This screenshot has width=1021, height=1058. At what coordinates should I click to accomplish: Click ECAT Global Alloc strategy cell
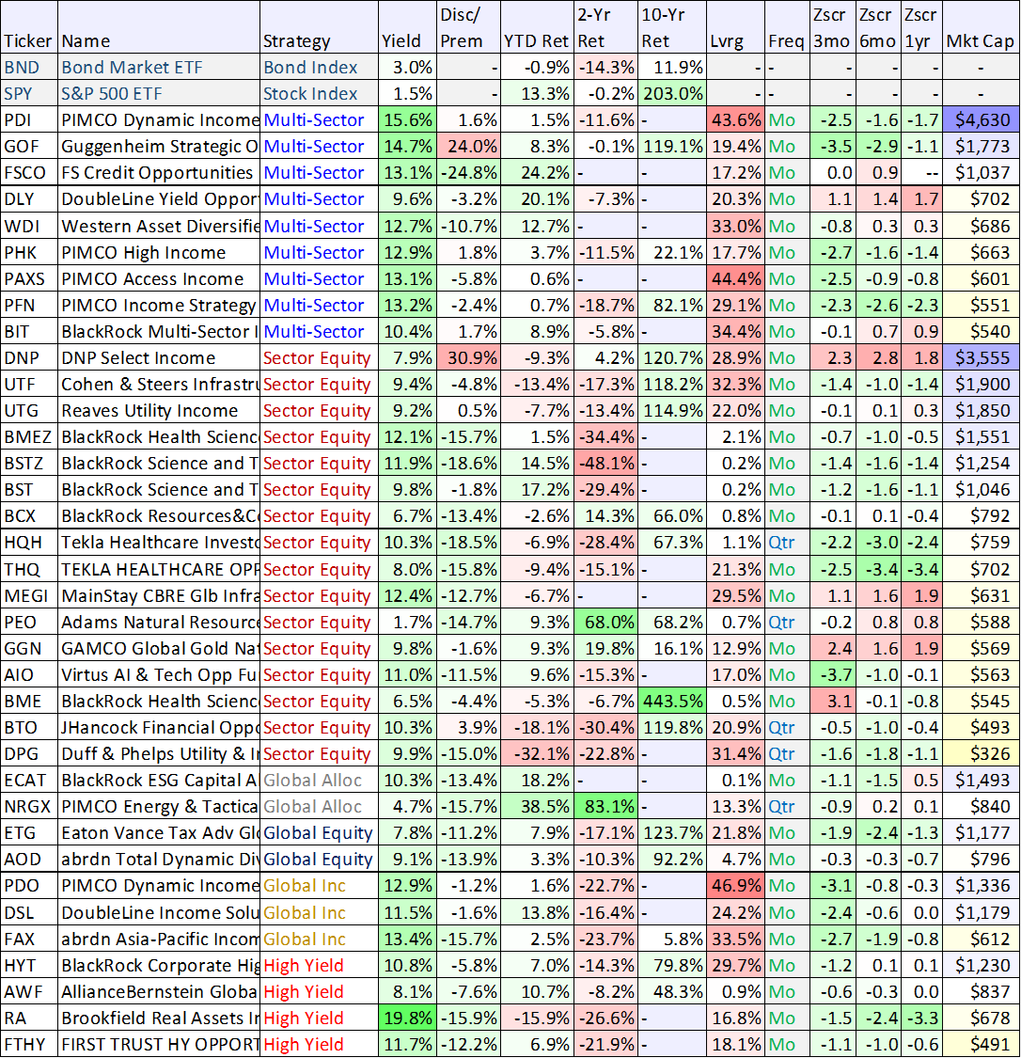coord(319,780)
